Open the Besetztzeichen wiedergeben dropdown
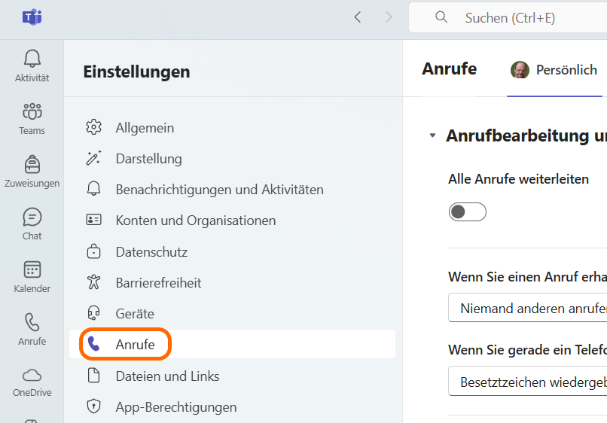 (x=527, y=381)
